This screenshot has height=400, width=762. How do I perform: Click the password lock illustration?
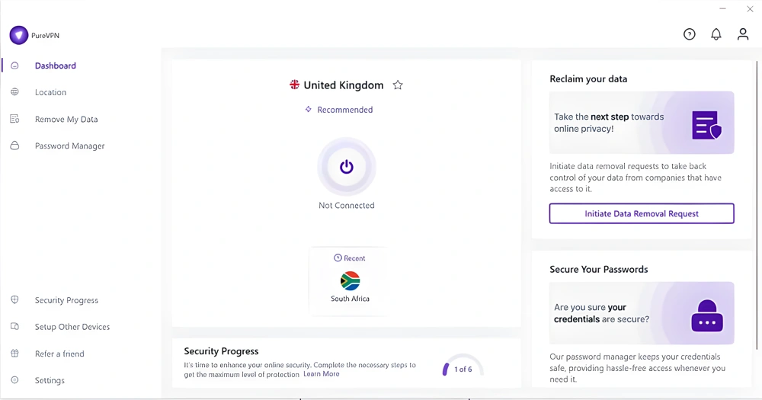[707, 315]
